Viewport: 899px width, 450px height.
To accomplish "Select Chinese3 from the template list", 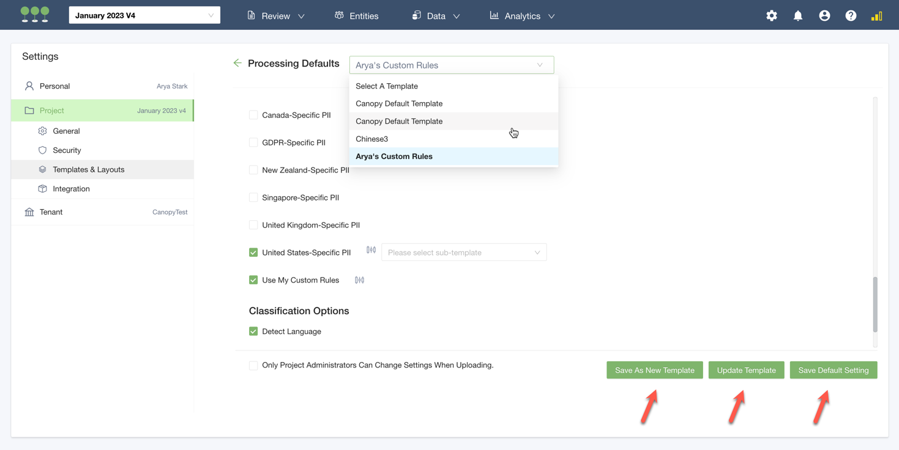I will (372, 139).
